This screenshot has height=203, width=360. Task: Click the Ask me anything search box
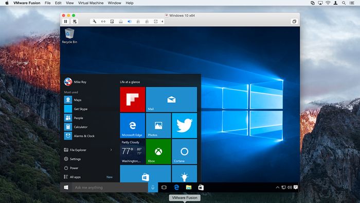[x=110, y=188]
